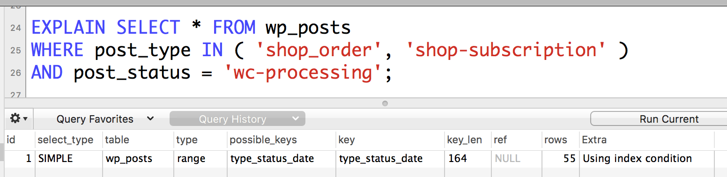
Task: Sort by the select_type column header
Action: pyautogui.click(x=68, y=140)
